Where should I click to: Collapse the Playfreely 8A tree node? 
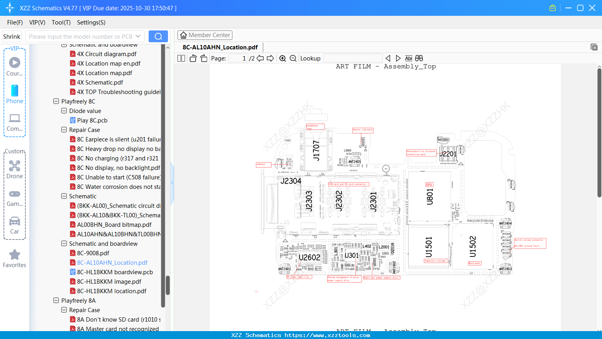[56, 301]
